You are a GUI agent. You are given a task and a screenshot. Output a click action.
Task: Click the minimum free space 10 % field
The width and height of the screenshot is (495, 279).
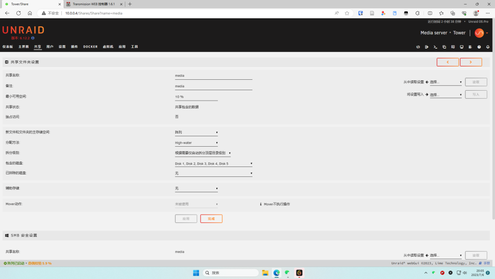coord(197,97)
